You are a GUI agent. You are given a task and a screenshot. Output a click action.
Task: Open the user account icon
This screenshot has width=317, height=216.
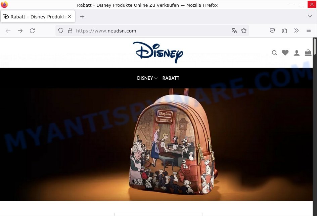coord(297,53)
